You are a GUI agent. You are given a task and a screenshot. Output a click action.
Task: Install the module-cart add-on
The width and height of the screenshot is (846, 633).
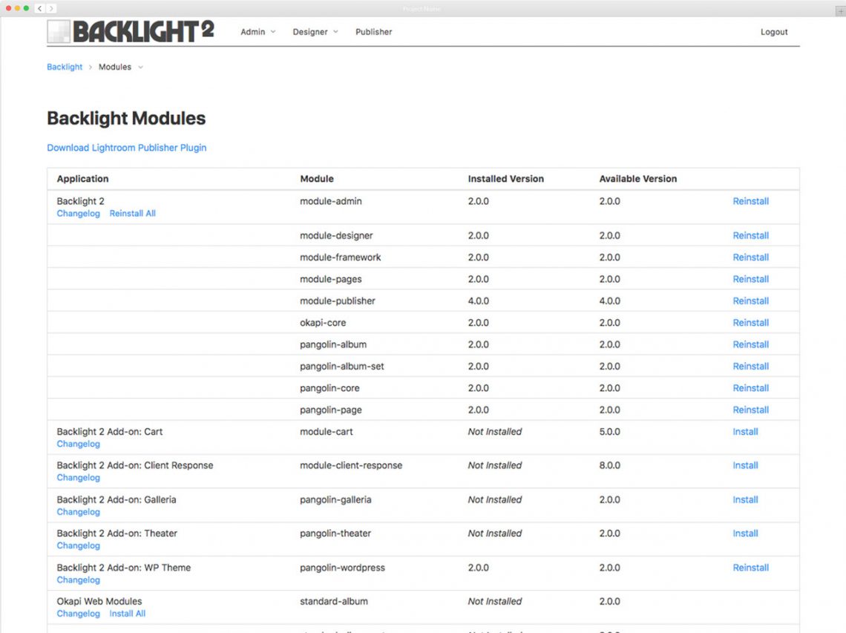(x=745, y=432)
